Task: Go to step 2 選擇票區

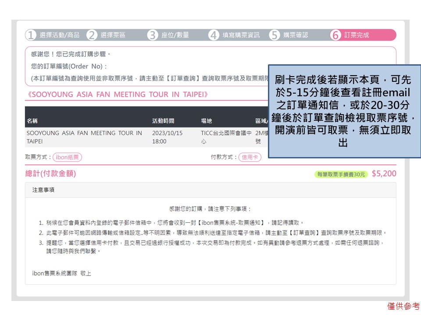Action: 106,35
